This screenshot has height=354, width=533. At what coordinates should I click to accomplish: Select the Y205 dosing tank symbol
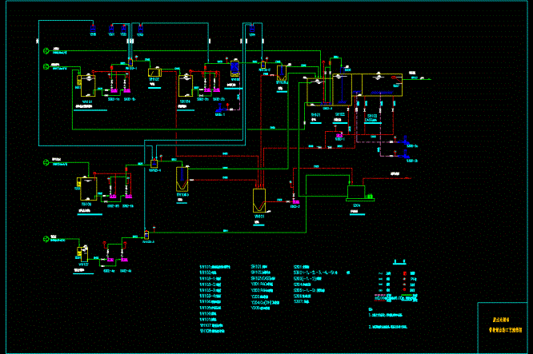[x=93, y=29]
